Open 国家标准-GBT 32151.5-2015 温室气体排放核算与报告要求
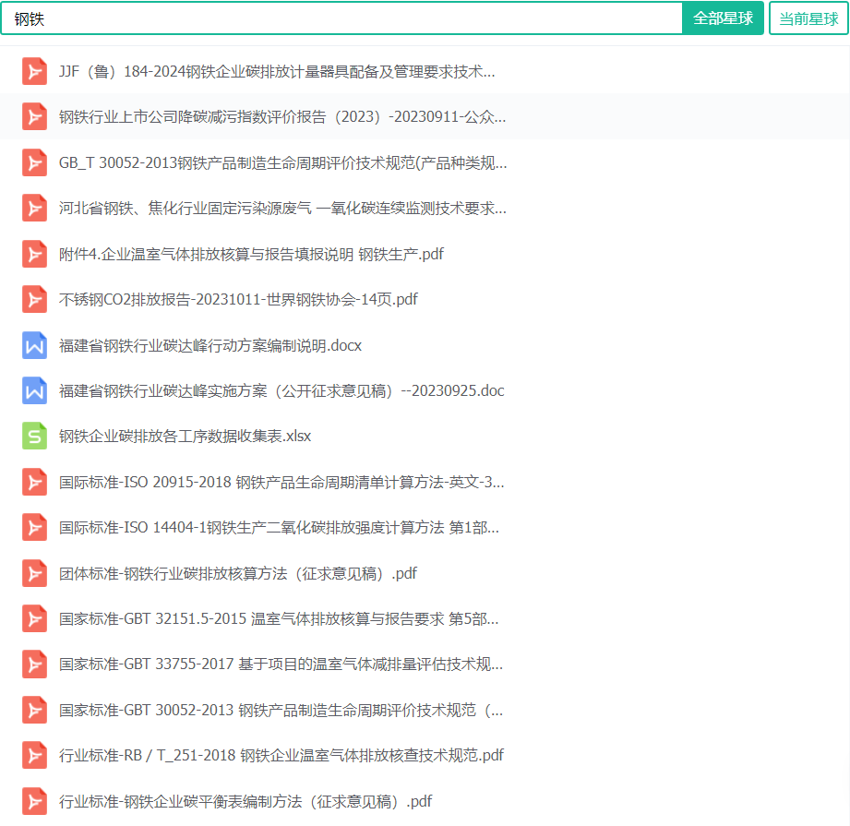Screen dimensions: 850x826 point(279,619)
